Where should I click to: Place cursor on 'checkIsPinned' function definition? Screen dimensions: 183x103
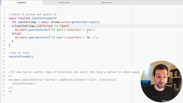coord(42,18)
